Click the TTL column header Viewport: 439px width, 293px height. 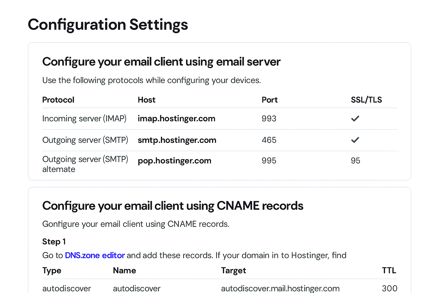[389, 270]
